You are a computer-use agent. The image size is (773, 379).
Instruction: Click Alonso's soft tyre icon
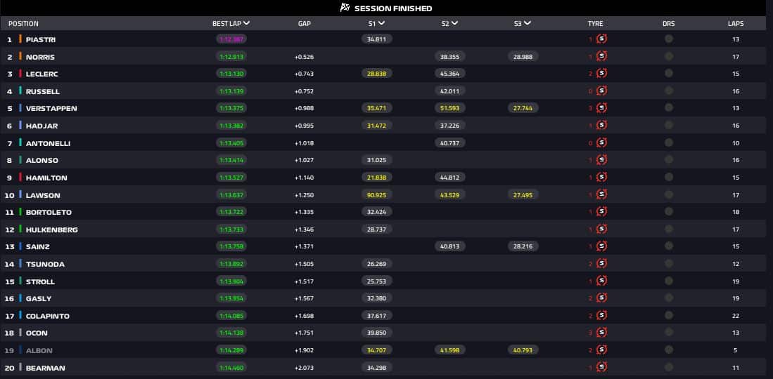(x=601, y=160)
